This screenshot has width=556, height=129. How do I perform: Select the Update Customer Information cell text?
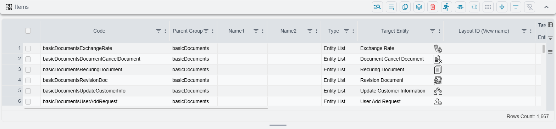[x=393, y=91]
